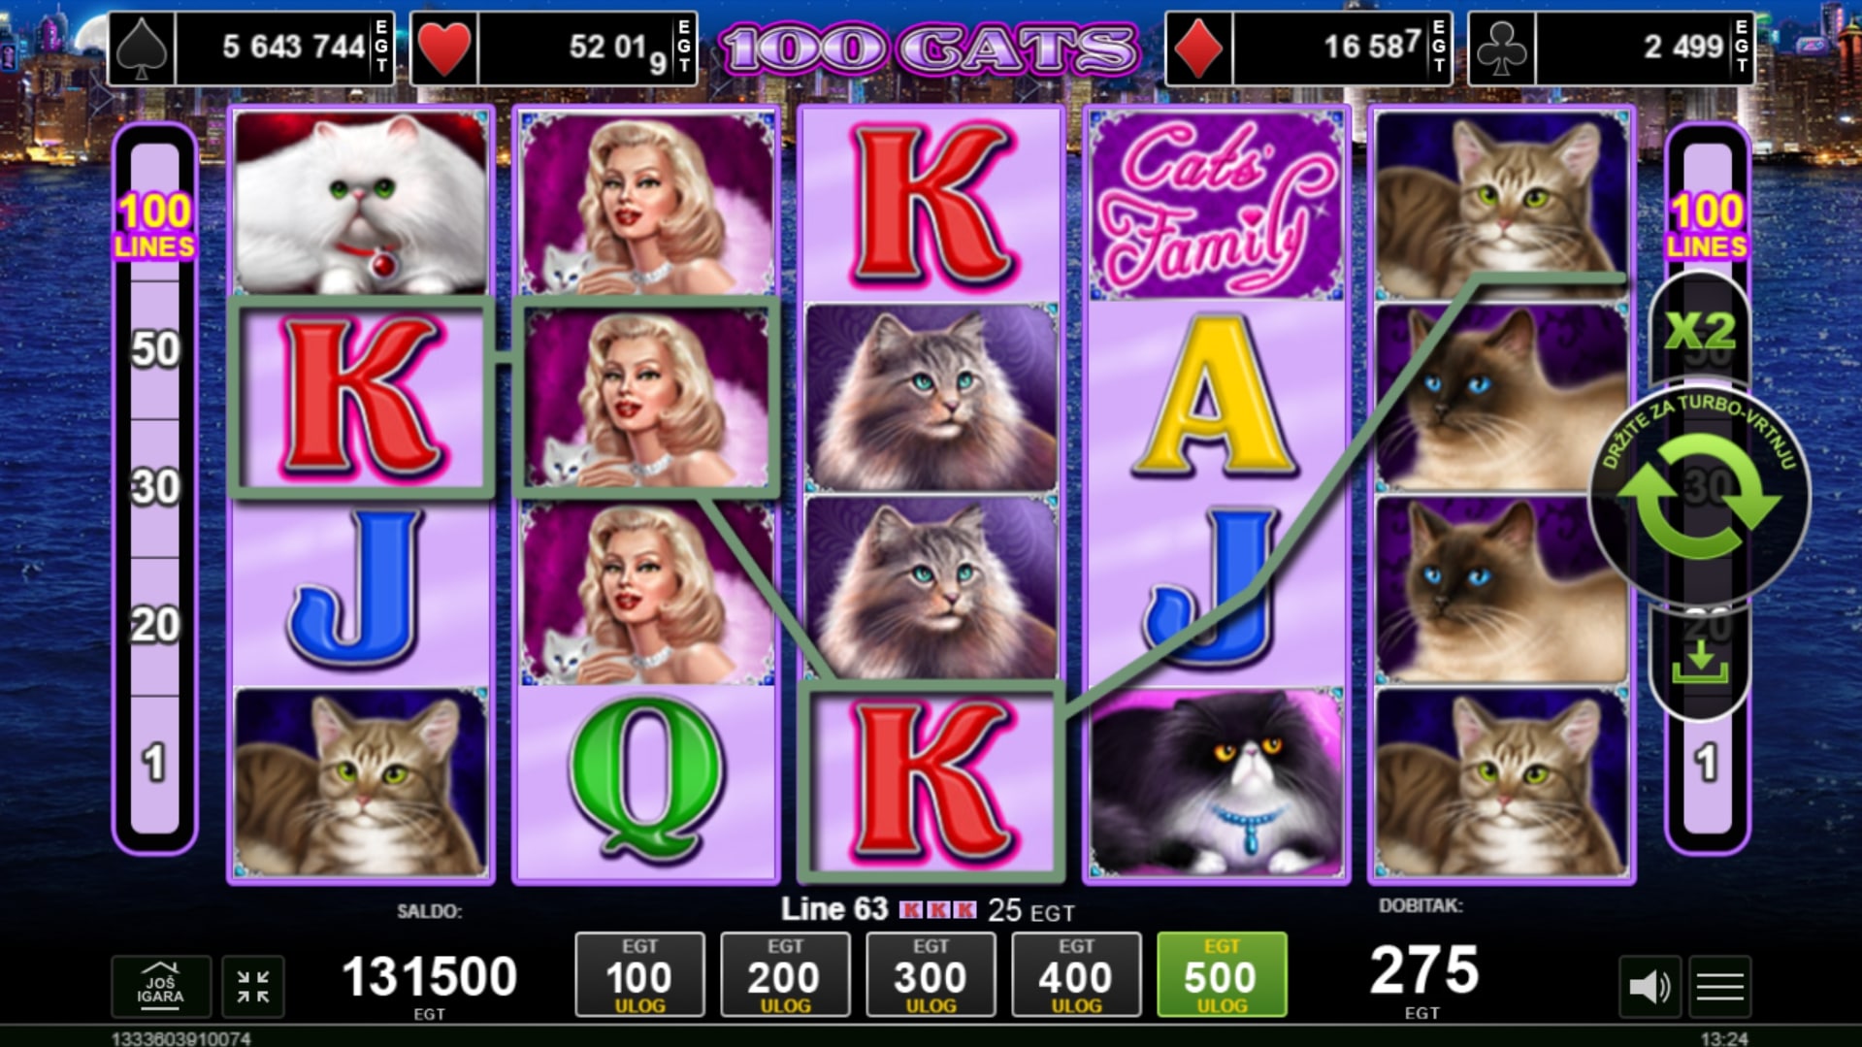The width and height of the screenshot is (1862, 1047).
Task: Select the 100 EGT bet button
Action: [x=639, y=975]
